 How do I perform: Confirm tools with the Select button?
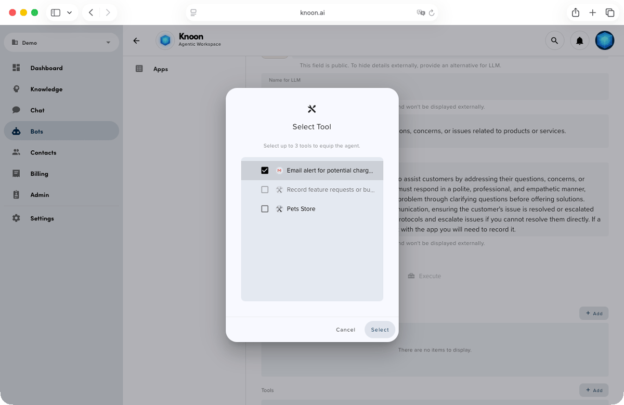tap(380, 330)
